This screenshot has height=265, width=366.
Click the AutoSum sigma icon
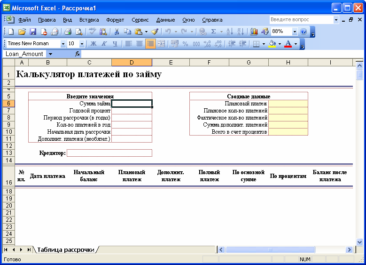coord(213,32)
